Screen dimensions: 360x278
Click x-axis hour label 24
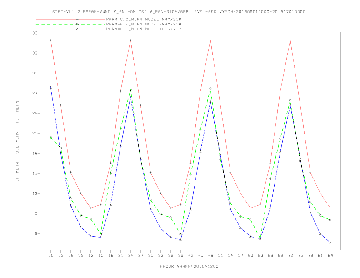(x=130, y=255)
